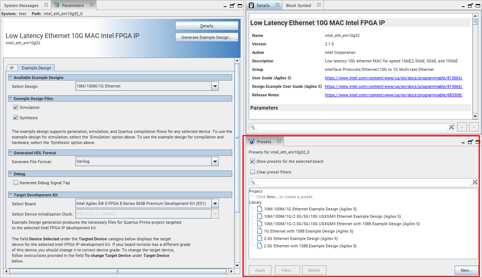Go to next search result in Details
The width and height of the screenshot is (482, 278).
coord(474,127)
